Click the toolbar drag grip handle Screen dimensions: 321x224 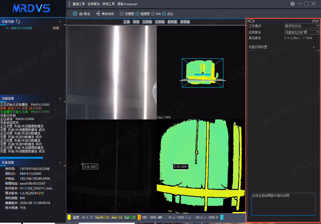tap(69, 4)
